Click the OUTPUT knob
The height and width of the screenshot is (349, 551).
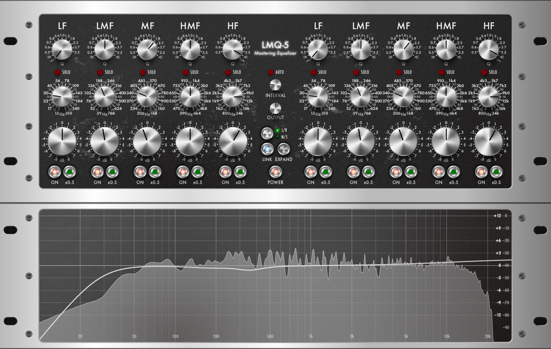tap(275, 108)
